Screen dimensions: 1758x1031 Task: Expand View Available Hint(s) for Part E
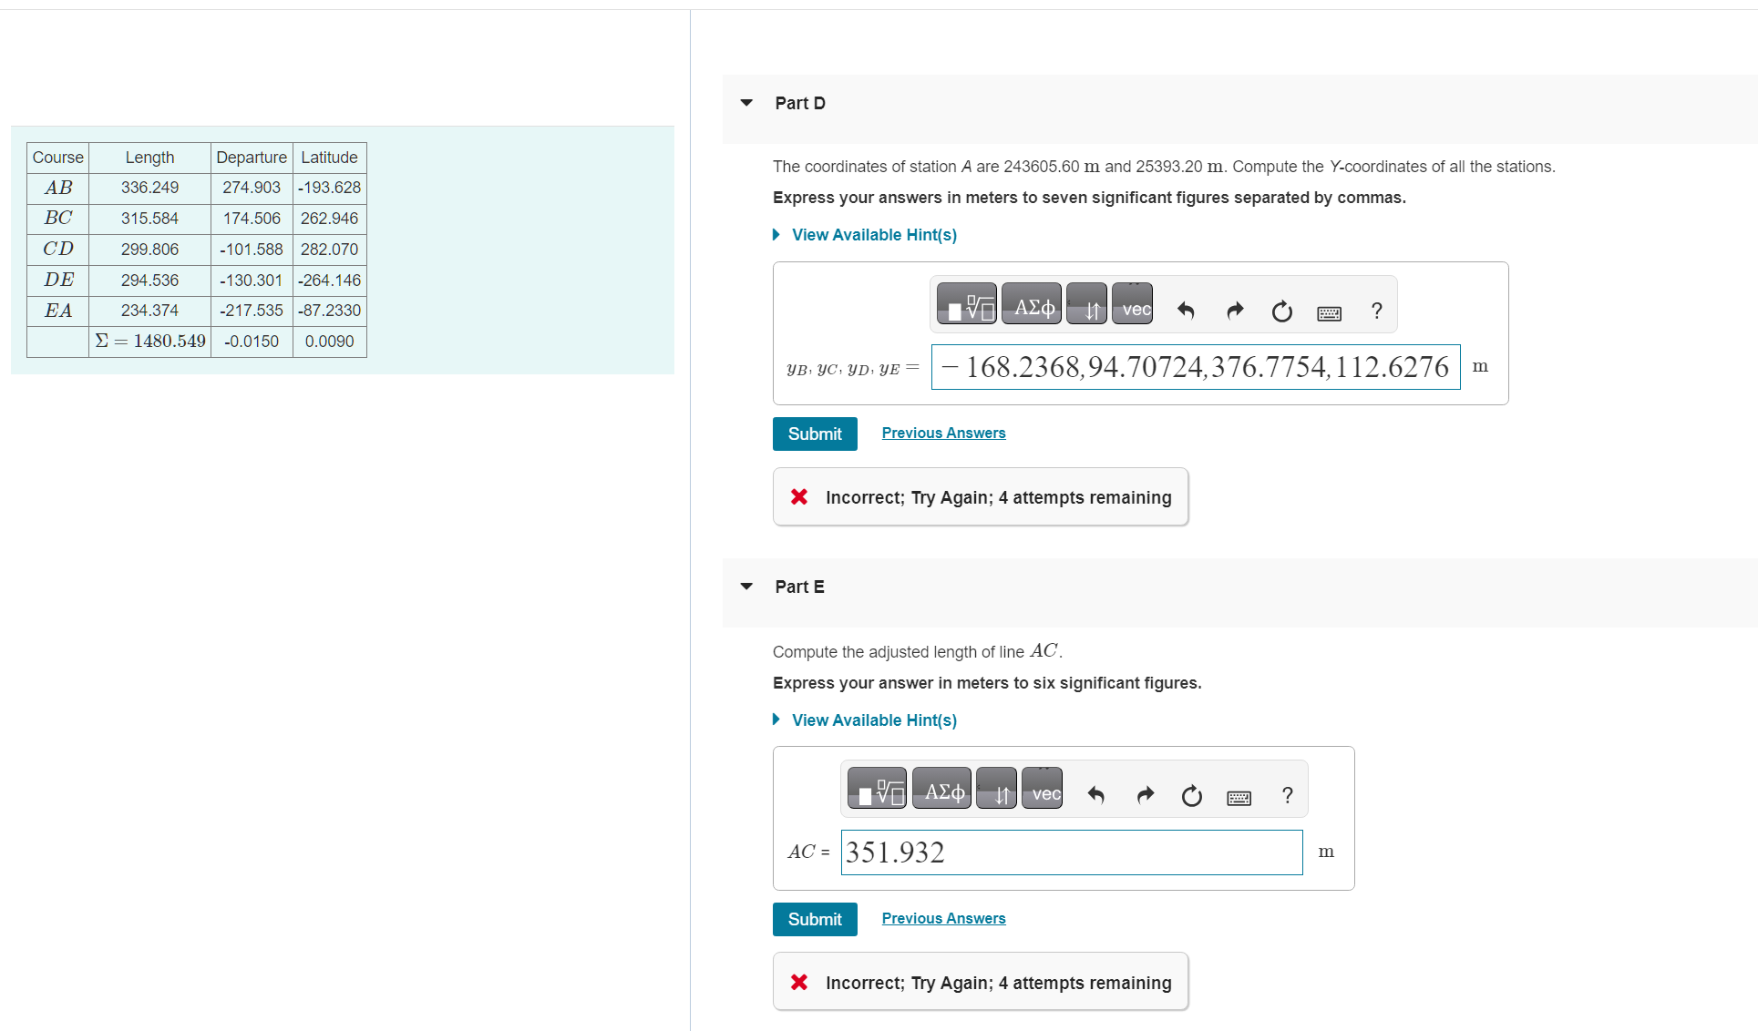873,720
